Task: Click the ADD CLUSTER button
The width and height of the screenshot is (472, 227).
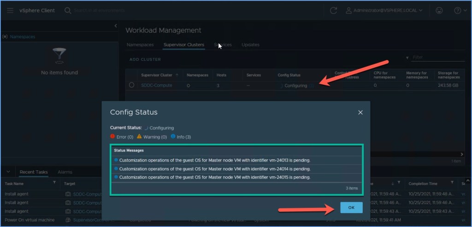Action: pyautogui.click(x=145, y=59)
